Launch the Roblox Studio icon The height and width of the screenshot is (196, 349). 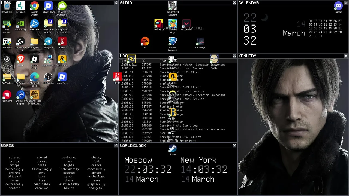[34, 62]
